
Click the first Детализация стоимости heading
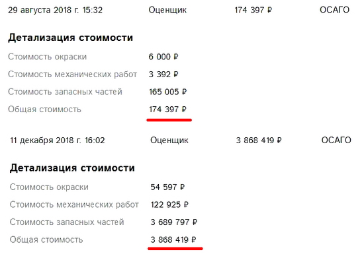(x=71, y=38)
